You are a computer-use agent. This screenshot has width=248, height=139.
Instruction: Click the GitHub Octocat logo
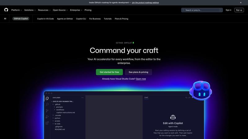click(x=6, y=10)
